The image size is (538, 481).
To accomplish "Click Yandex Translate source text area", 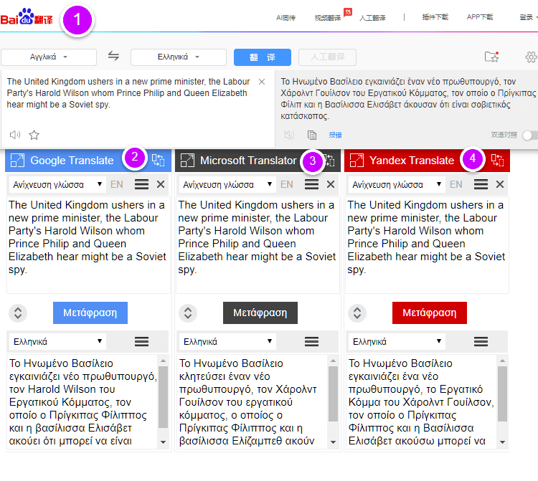I will pyautogui.click(x=427, y=244).
